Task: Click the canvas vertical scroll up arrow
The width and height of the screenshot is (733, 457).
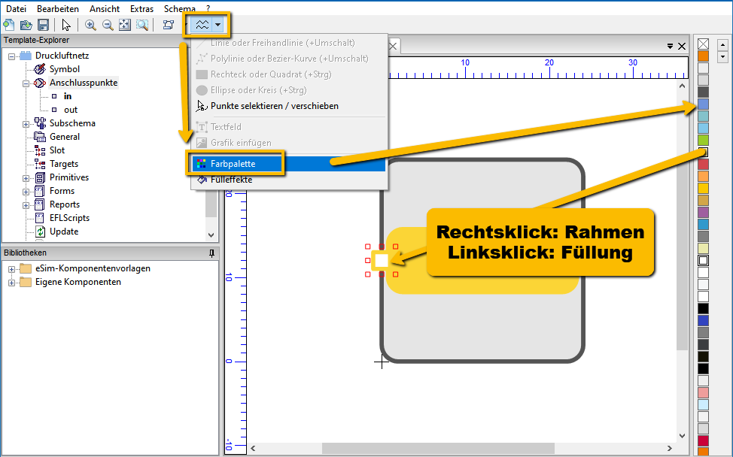Action: point(682,86)
